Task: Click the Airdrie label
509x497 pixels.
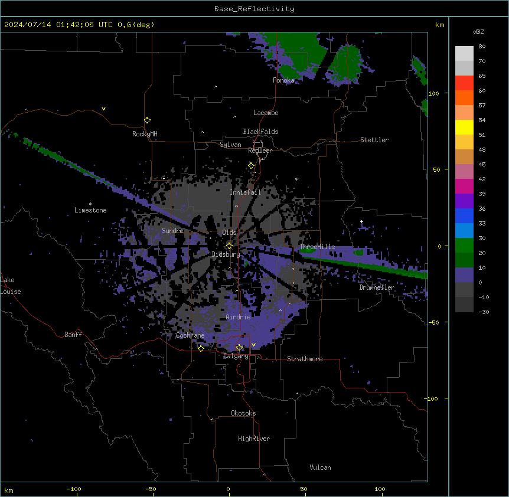Action: [x=239, y=317]
